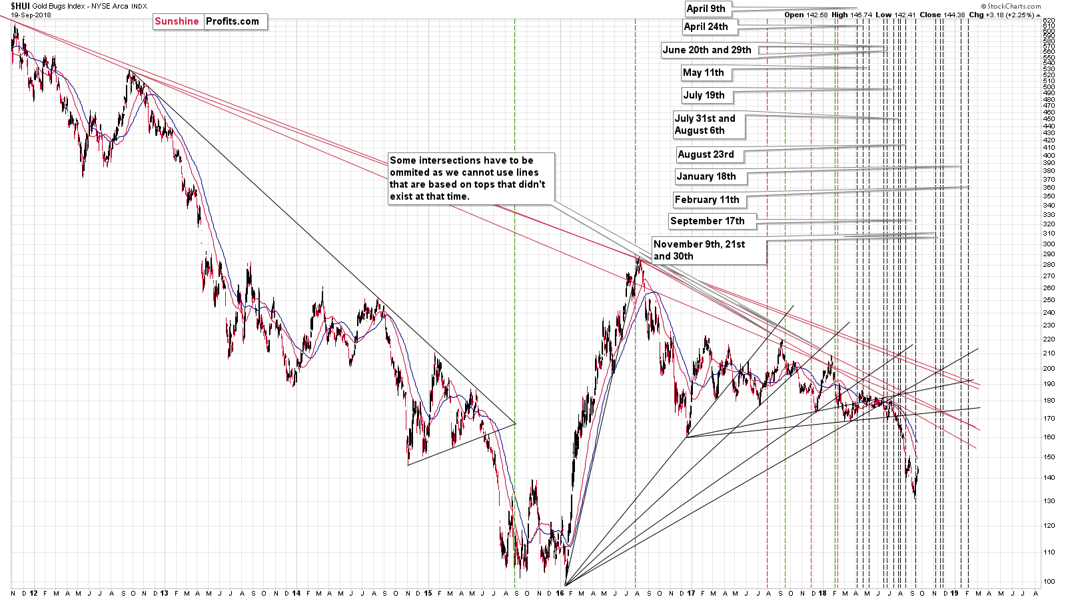
Task: Click the Close 144.38 value
Action: click(942, 15)
